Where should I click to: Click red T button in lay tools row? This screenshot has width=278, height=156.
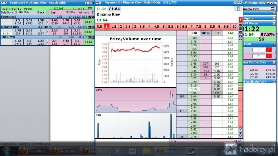click(269, 56)
